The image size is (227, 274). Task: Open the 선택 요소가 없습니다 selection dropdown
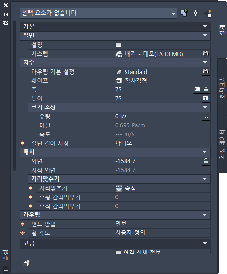[x=98, y=13]
